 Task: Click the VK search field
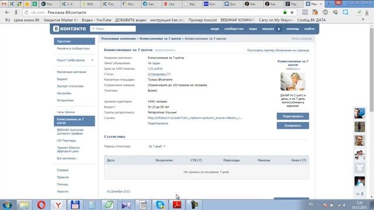tap(113, 29)
